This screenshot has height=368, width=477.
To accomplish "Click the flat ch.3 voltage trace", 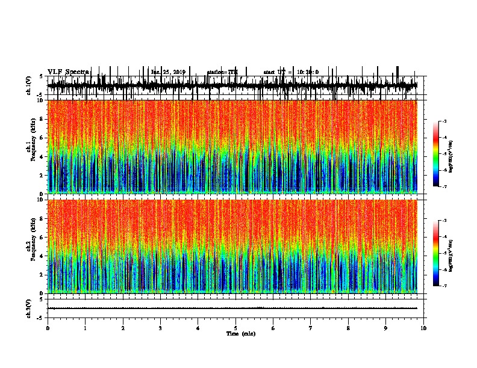I will (x=232, y=308).
